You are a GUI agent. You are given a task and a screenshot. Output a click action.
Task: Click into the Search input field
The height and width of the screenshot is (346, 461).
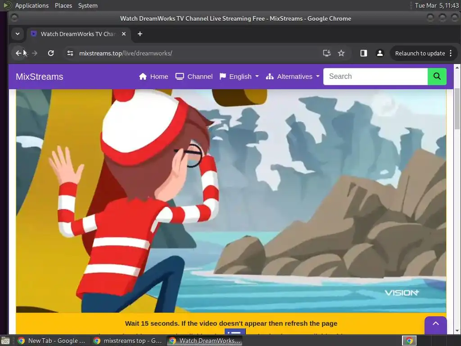point(375,77)
